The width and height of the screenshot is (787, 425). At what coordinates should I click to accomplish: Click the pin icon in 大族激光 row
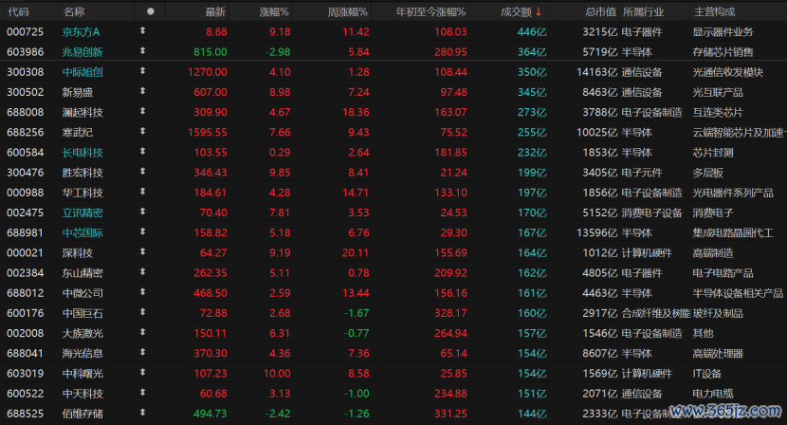(142, 332)
